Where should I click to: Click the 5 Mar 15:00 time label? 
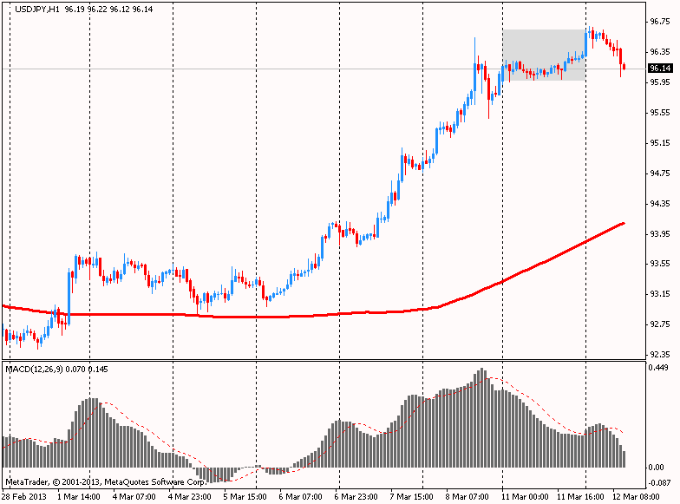[245, 496]
